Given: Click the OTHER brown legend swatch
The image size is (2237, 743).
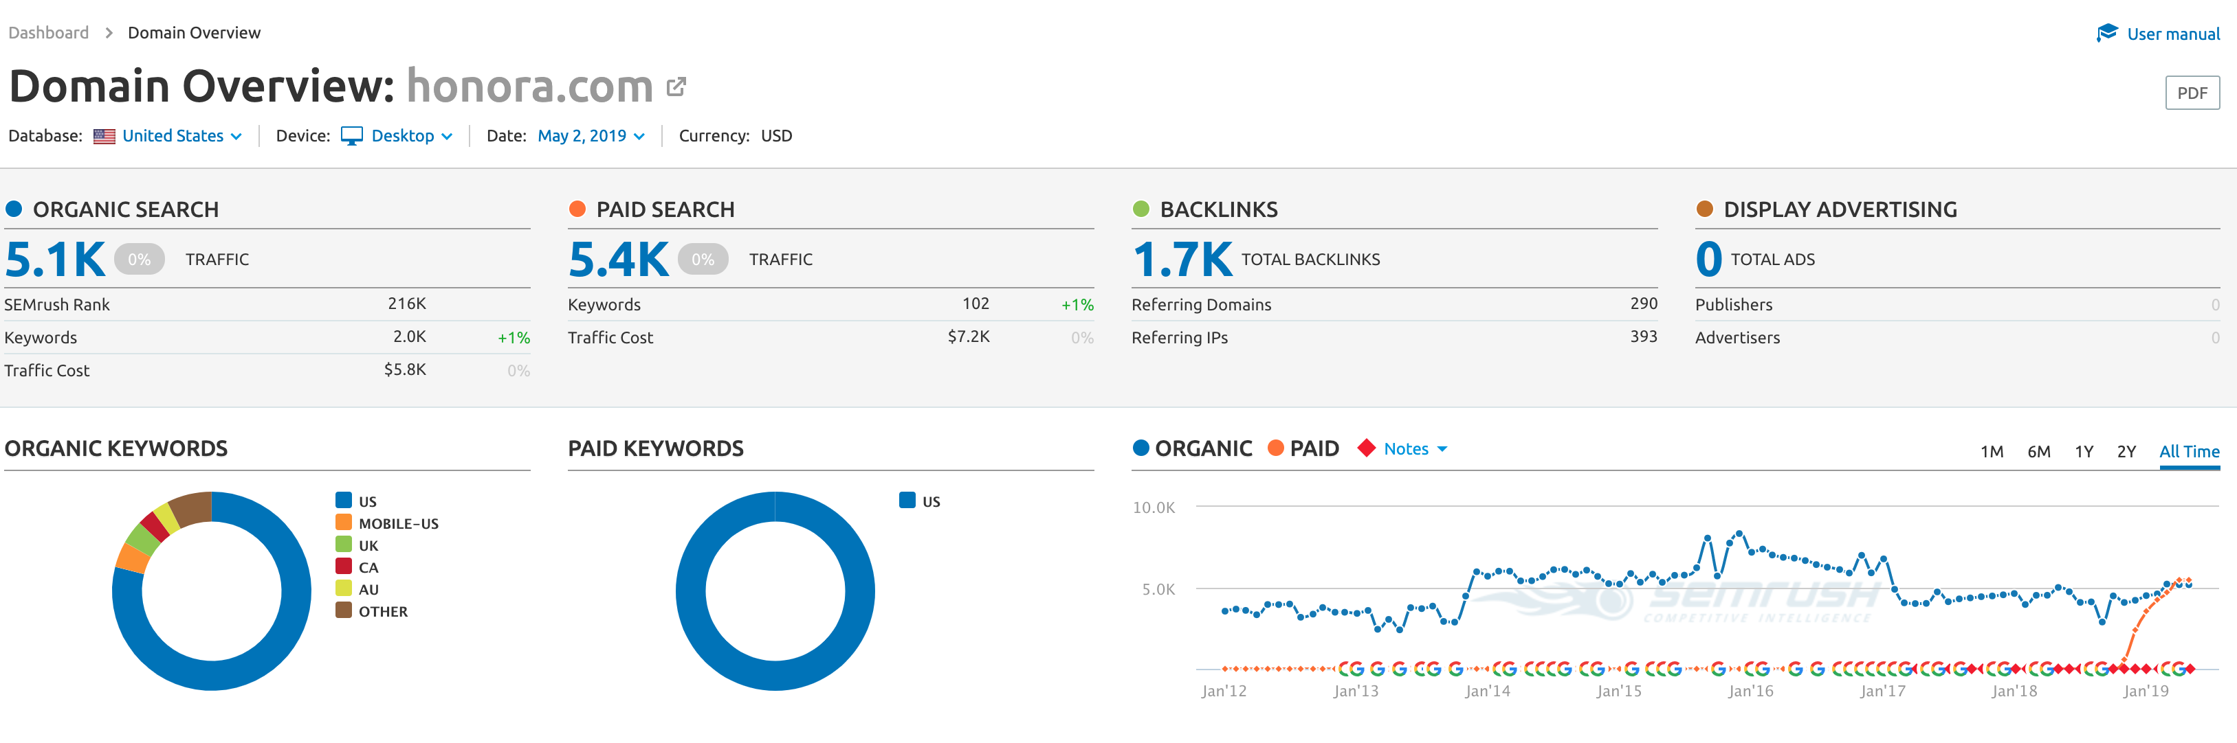Looking at the screenshot, I should tap(344, 610).
